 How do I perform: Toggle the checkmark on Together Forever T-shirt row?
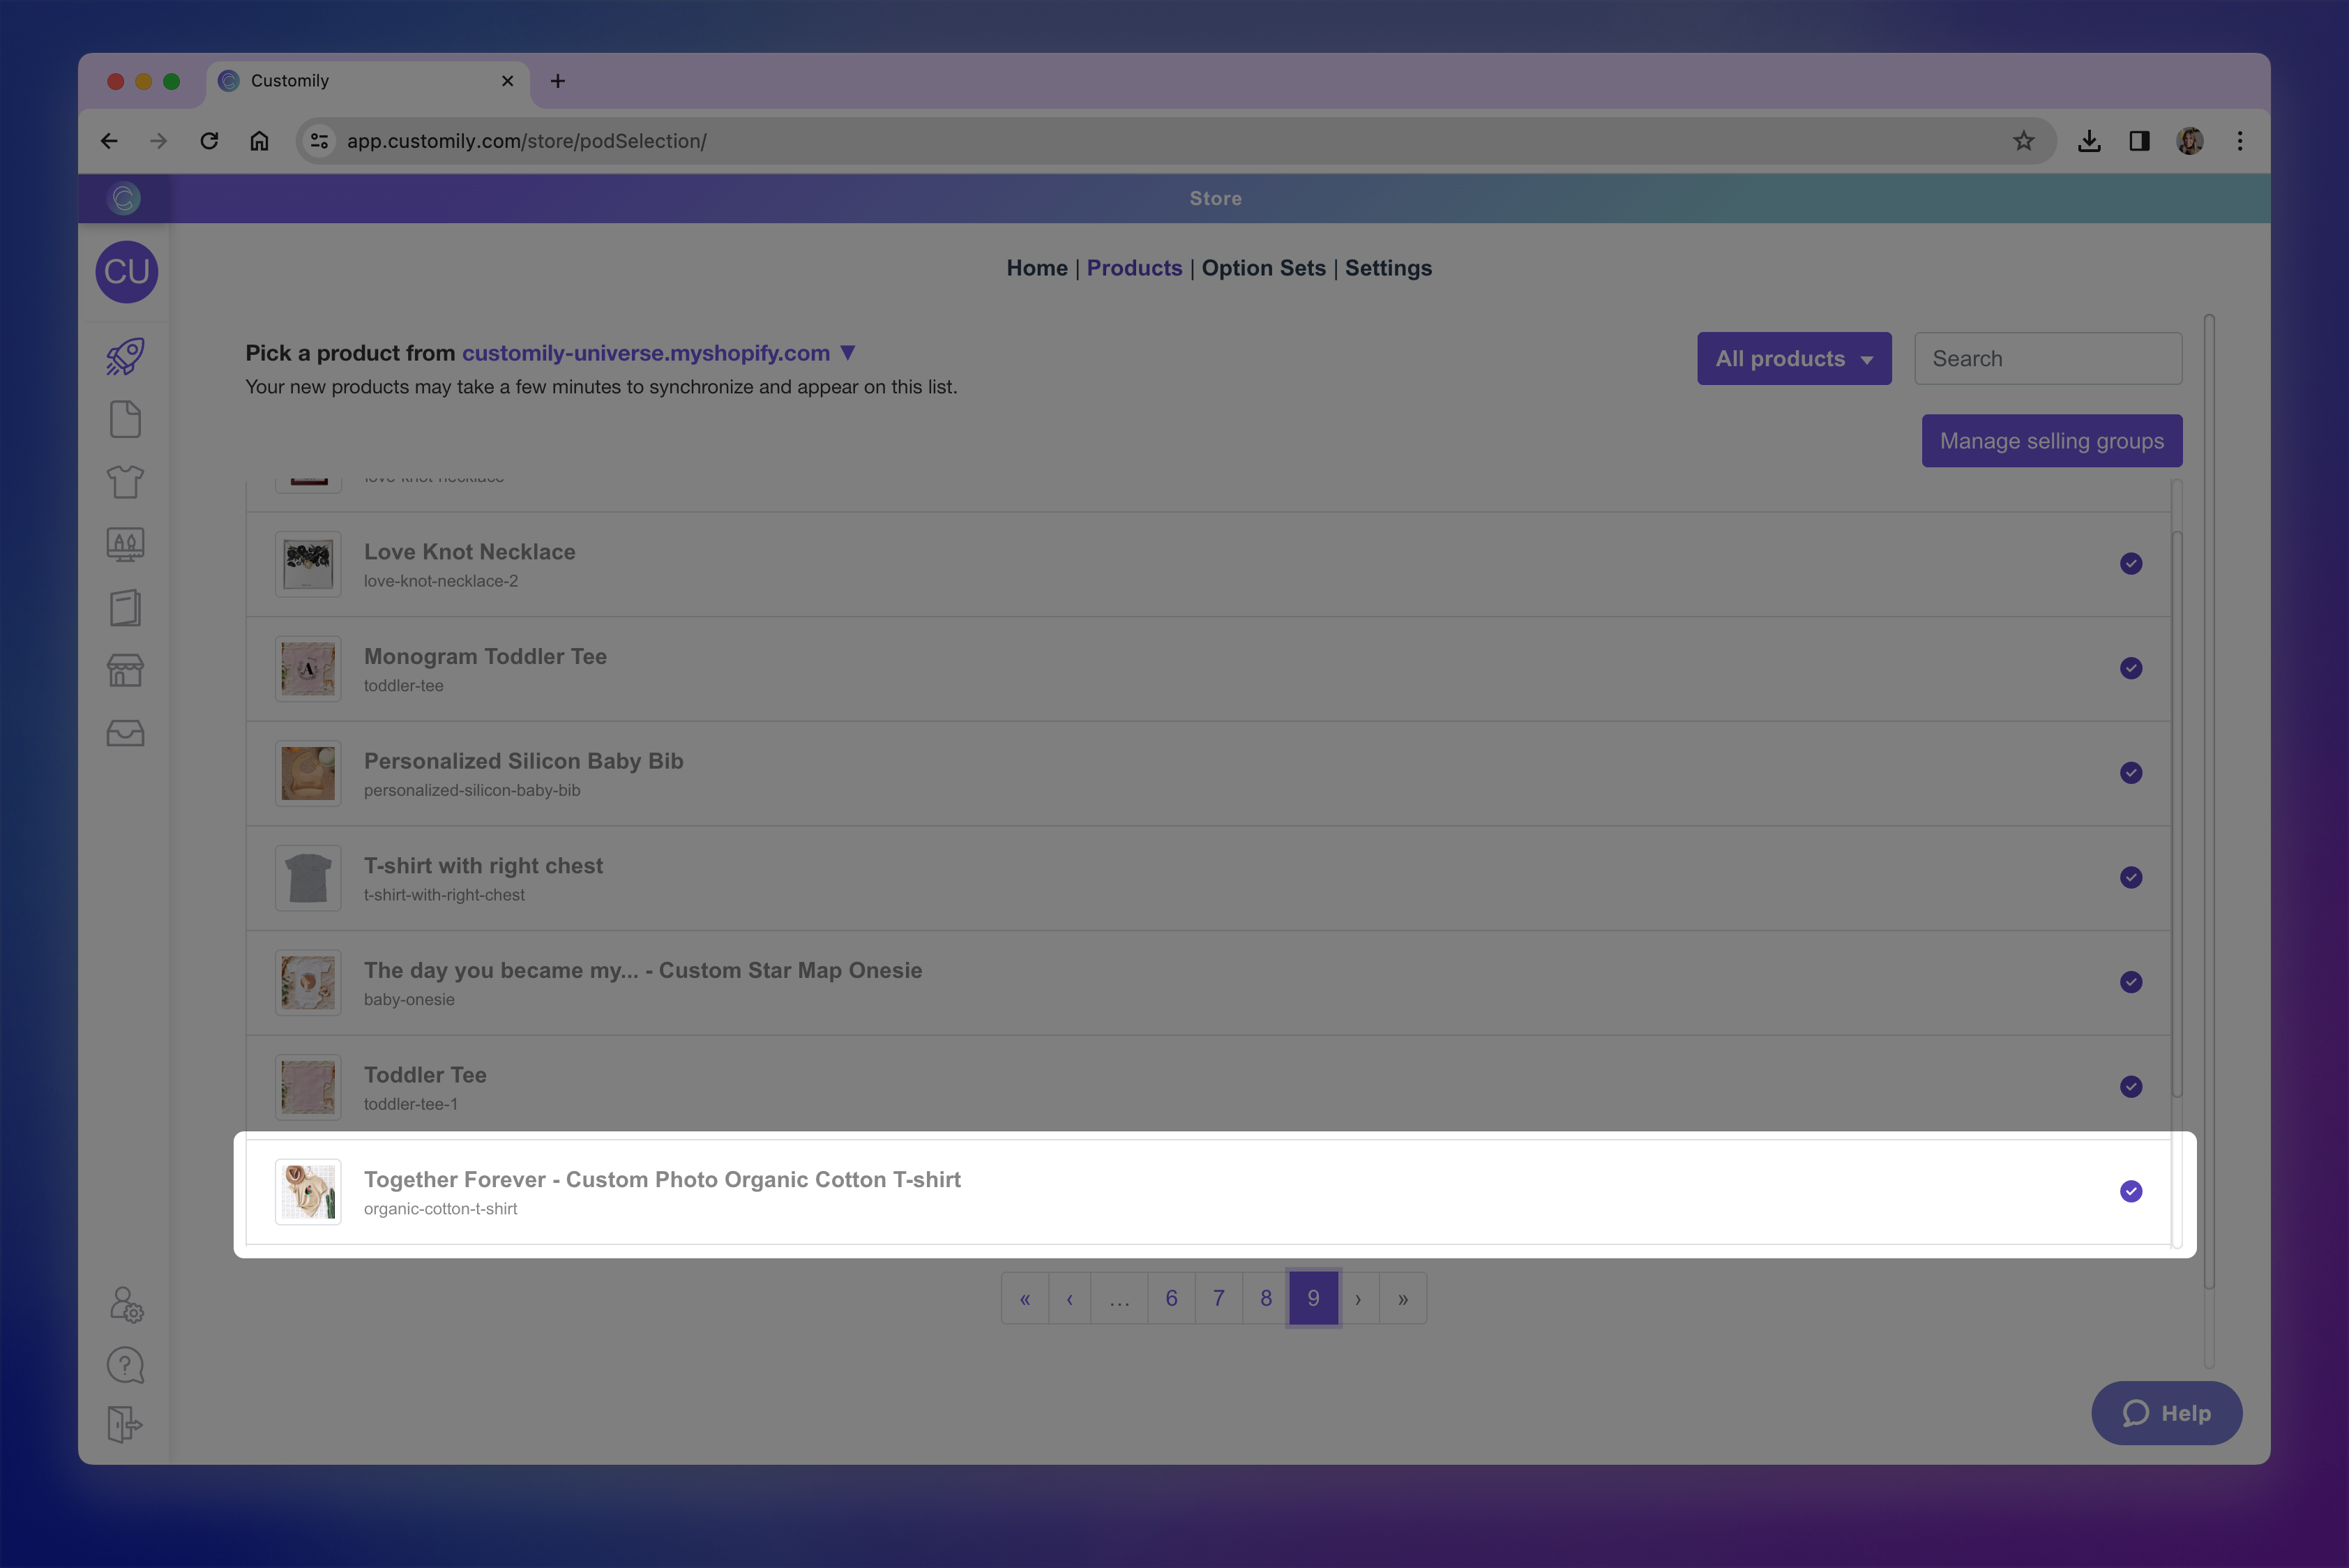(x=2130, y=1191)
